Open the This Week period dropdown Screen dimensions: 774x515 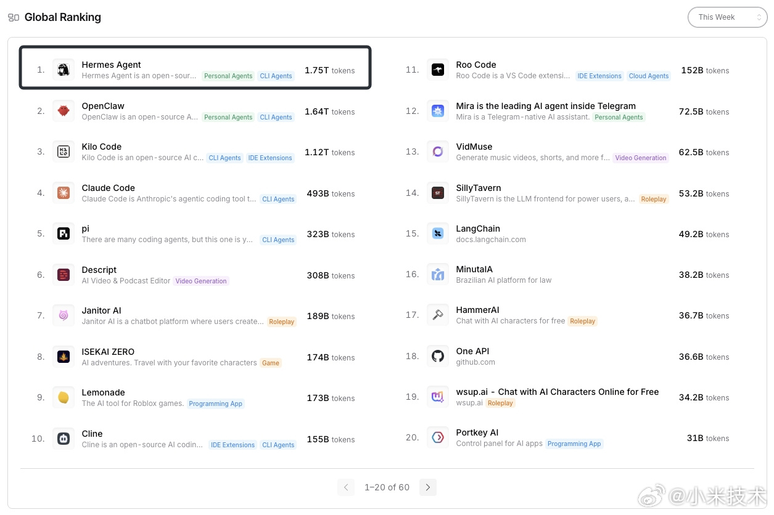(727, 17)
